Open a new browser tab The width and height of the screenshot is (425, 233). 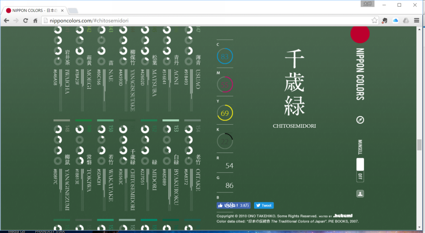tap(73, 11)
